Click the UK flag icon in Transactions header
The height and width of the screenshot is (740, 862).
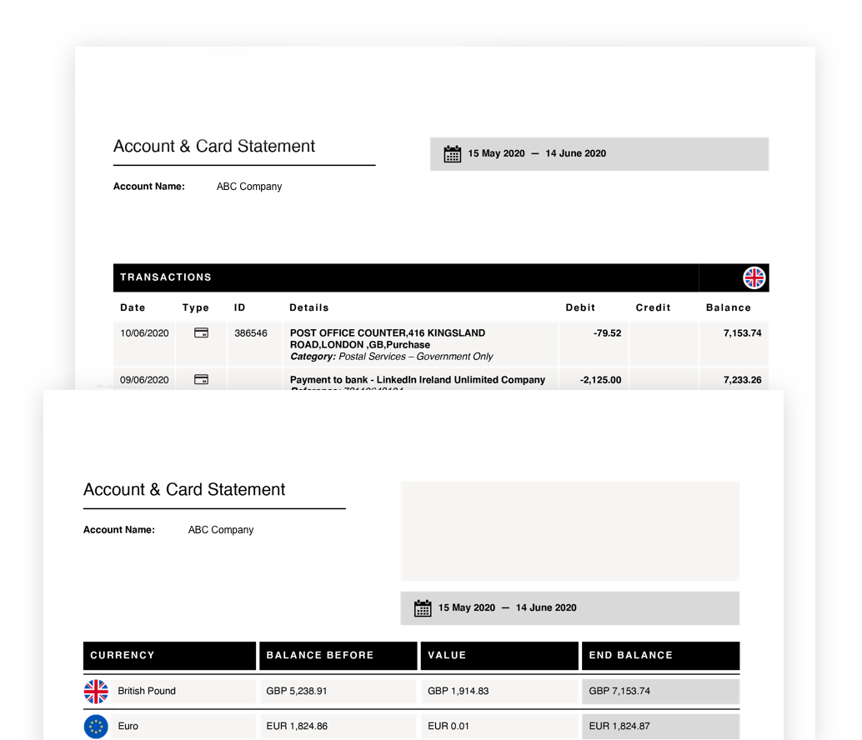point(754,277)
